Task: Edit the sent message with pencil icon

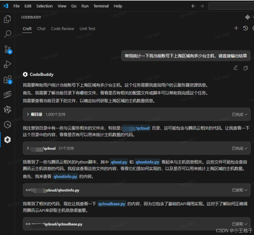Action: pyautogui.click(x=235, y=67)
